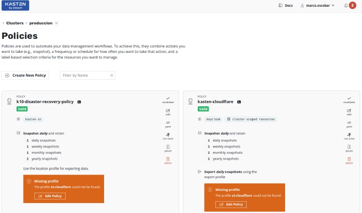
Task: Click the k10-disaster-recovery-policy ribbon icon
Action: (9, 102)
